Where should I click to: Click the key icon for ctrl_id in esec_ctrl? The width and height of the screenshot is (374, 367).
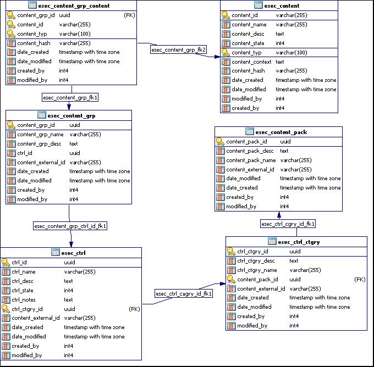[6, 263]
